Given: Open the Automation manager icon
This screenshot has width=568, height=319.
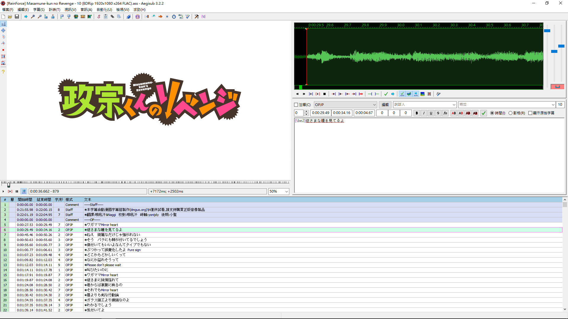Looking at the screenshot, I should pyautogui.click(x=128, y=17).
